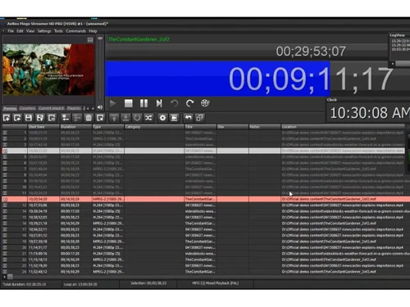This screenshot has height=307, width=410.
Task: Click the up-arrow toolbar icon
Action: 114,118
